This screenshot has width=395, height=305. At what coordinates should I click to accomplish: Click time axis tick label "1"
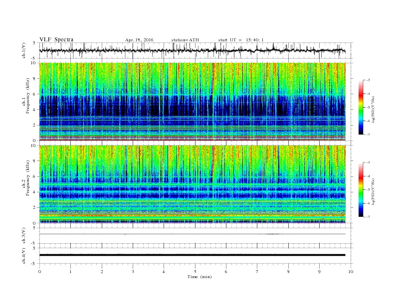click(x=70, y=272)
